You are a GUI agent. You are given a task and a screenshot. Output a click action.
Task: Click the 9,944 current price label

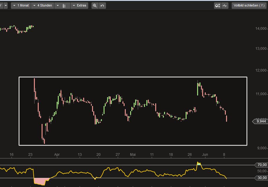[261, 121]
